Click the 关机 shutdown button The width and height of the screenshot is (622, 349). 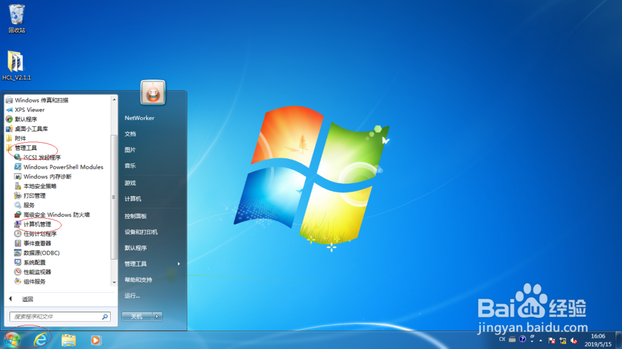coord(136,317)
